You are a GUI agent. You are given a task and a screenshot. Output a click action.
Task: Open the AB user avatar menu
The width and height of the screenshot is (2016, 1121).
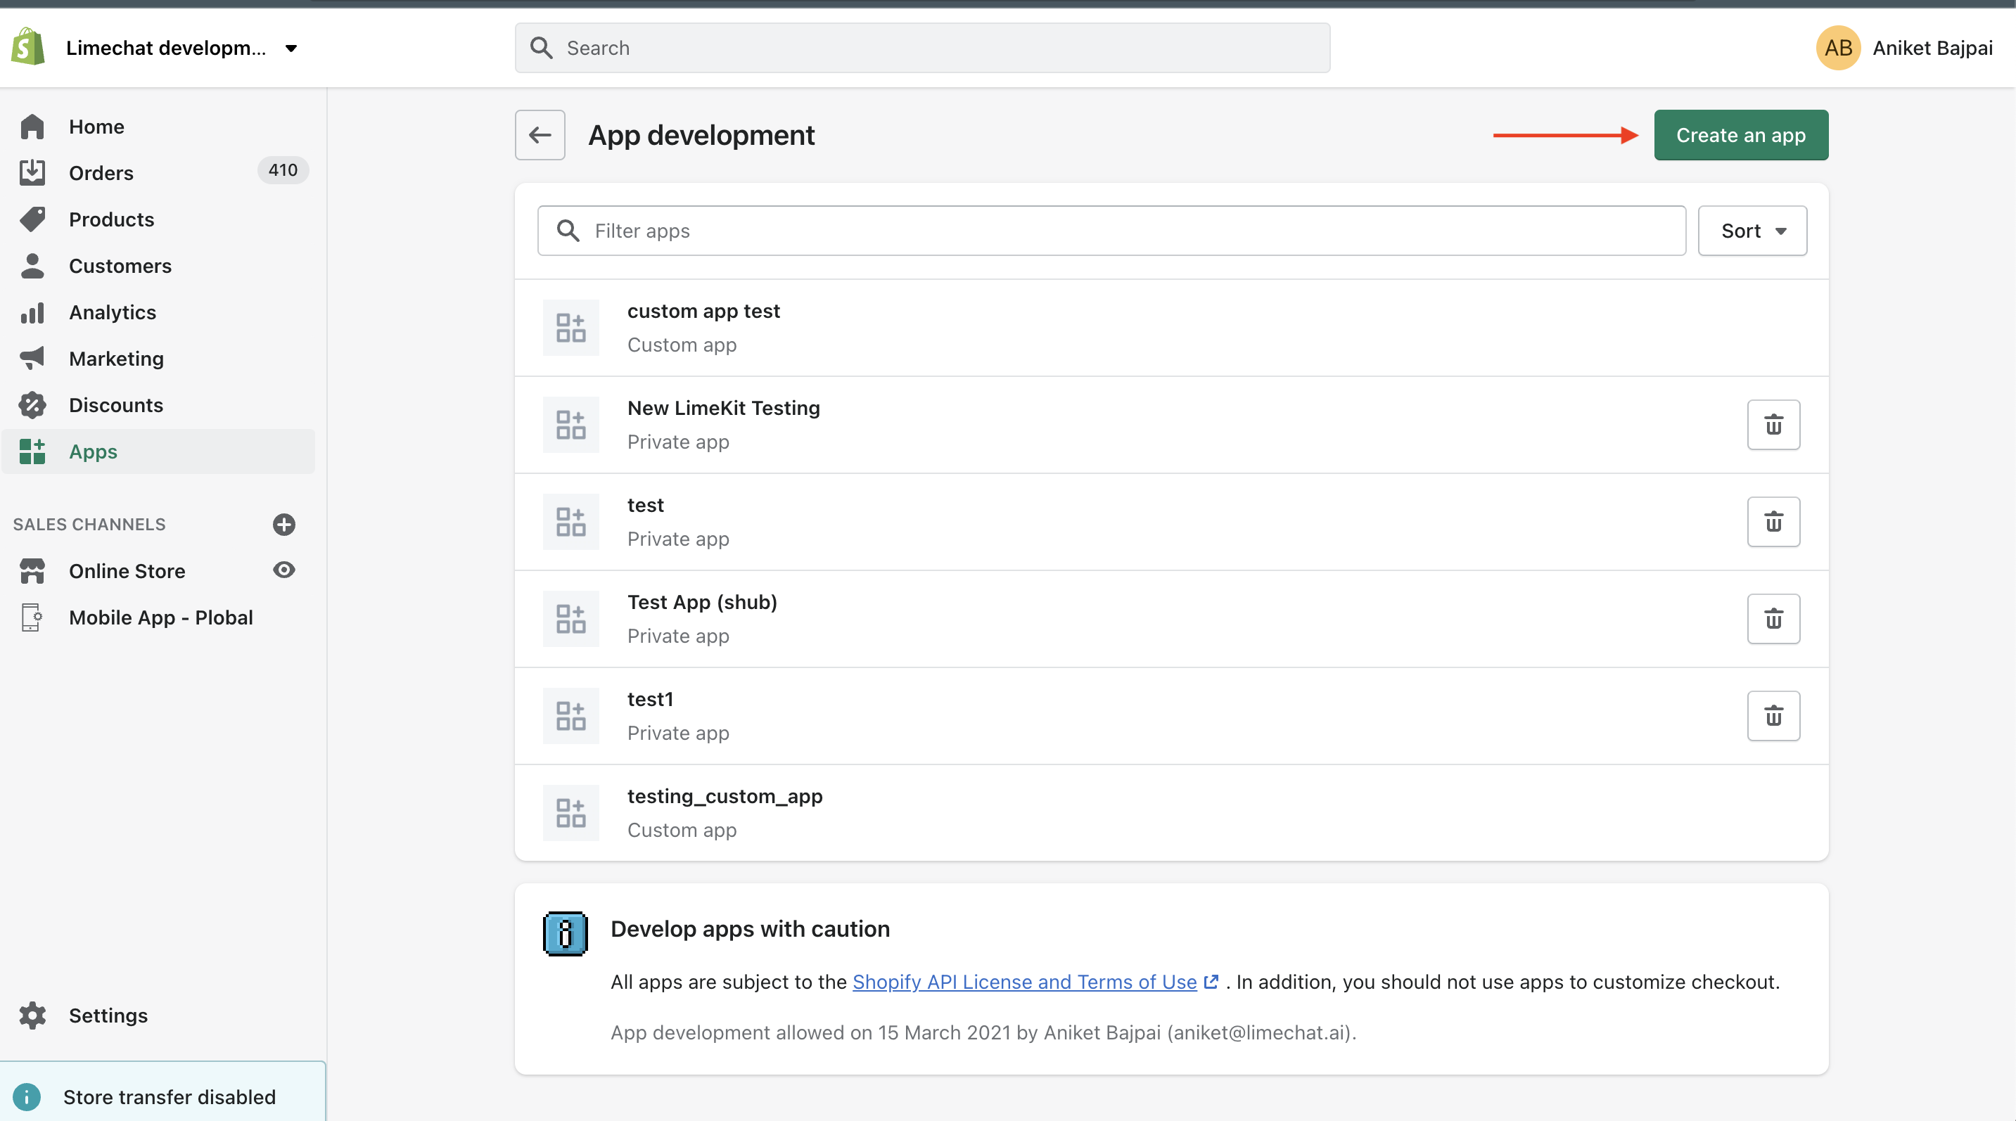tap(1837, 48)
